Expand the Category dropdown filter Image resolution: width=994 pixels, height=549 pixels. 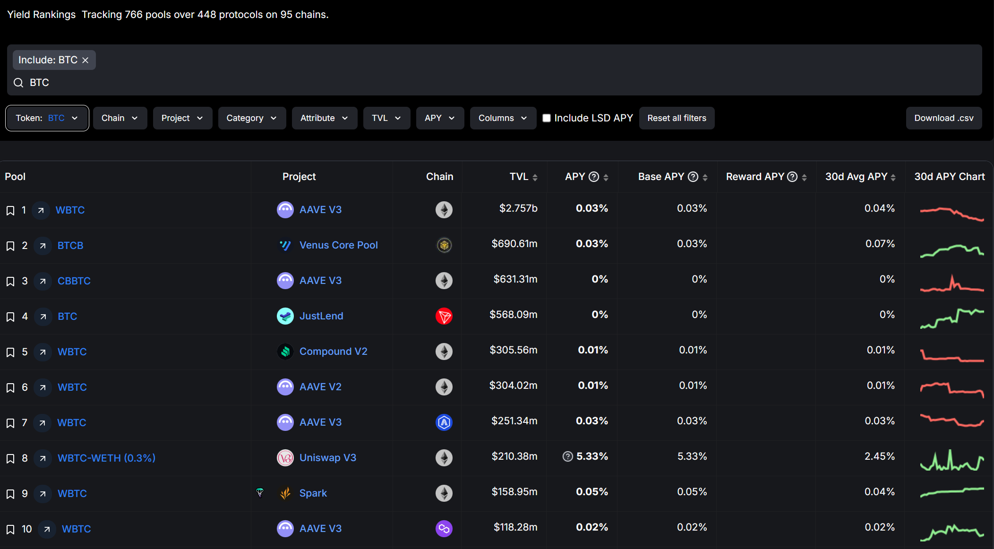251,118
